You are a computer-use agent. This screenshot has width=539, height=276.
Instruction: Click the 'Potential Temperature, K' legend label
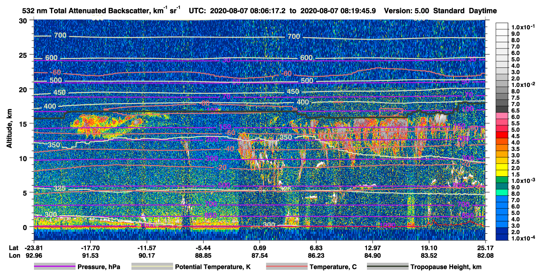coord(213,267)
